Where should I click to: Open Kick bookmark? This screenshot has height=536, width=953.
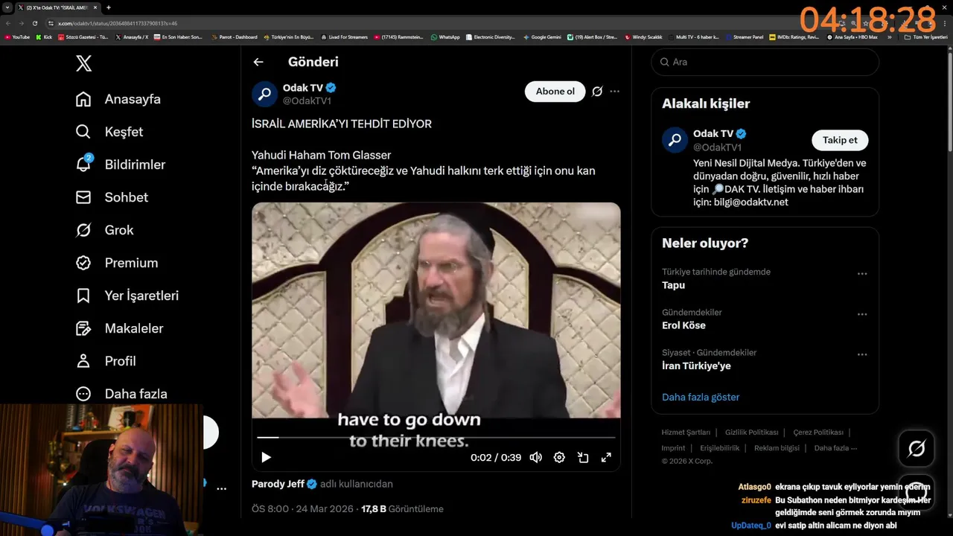point(44,37)
